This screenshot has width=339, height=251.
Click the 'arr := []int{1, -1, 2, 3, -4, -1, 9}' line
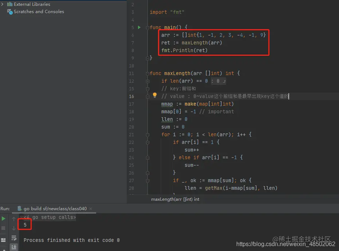click(x=214, y=35)
